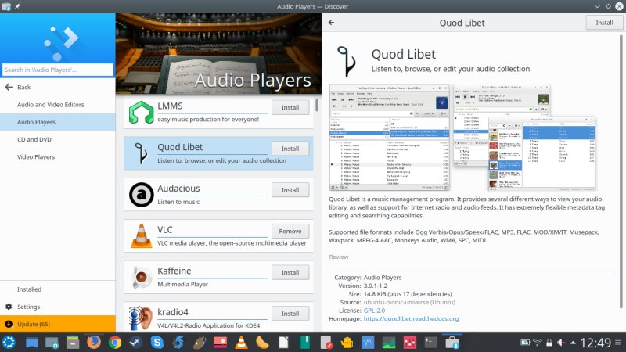Install Quod Libet from details header
The height and width of the screenshot is (352, 626).
604,23
